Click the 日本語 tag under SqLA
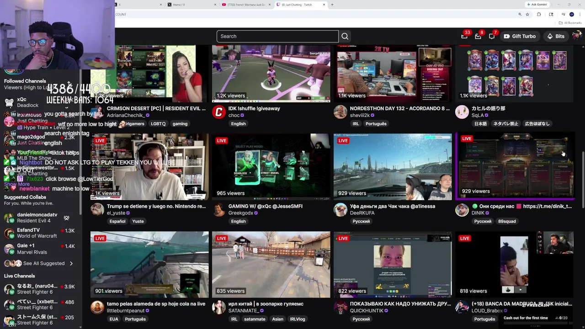 tap(480, 124)
